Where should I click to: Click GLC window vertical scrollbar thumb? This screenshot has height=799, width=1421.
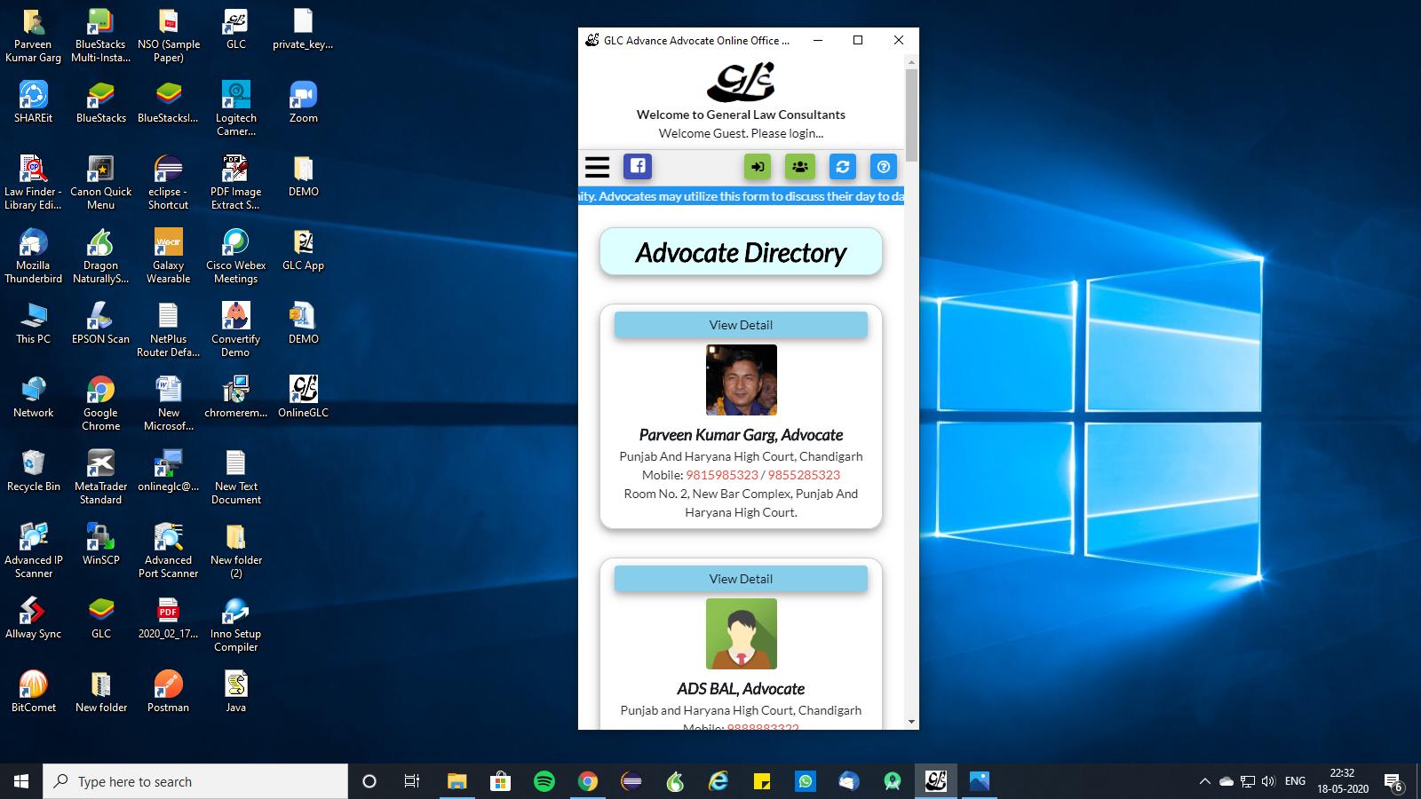(911, 115)
